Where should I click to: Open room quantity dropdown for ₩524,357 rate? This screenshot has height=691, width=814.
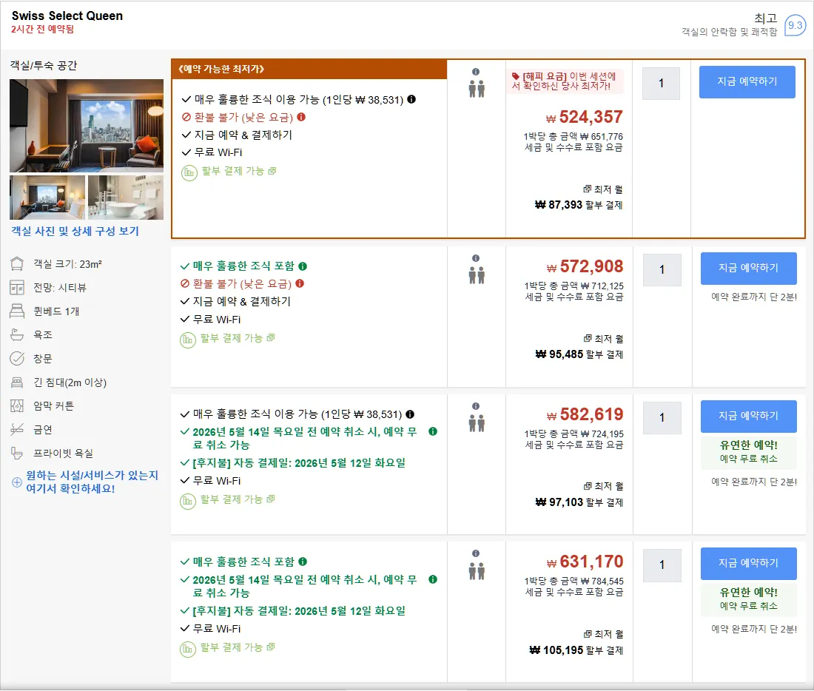[661, 83]
